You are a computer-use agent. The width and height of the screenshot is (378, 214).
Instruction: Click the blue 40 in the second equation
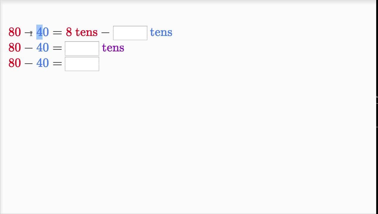(43, 48)
